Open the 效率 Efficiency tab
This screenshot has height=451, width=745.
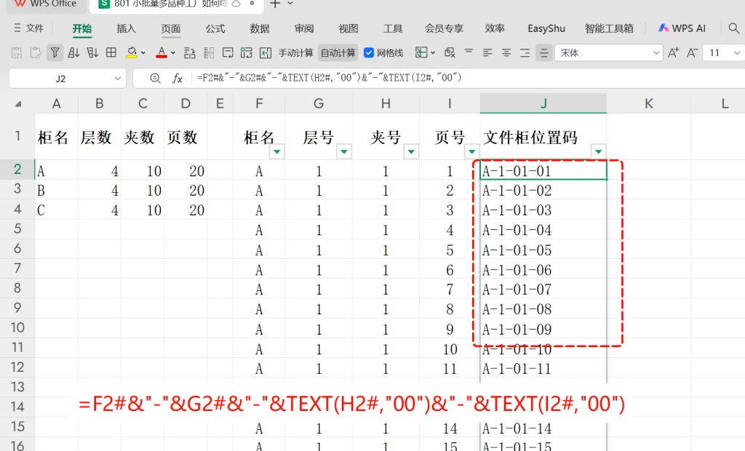495,28
